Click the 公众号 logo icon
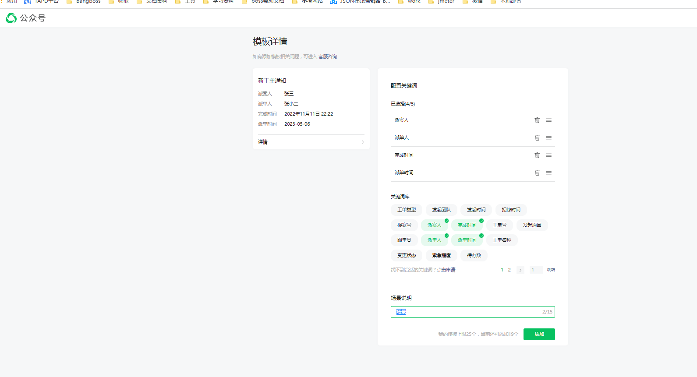This screenshot has width=697, height=377. 11,18
